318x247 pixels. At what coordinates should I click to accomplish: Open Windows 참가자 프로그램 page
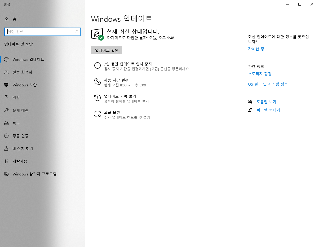42,174
